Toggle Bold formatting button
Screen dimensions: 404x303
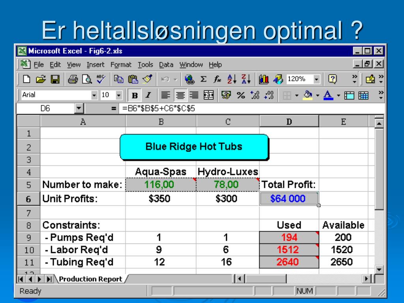135,95
